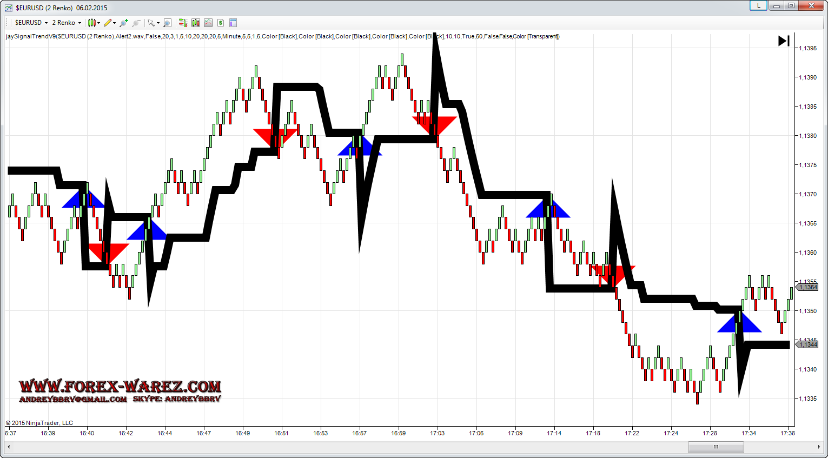The height and width of the screenshot is (458, 828).
Task: Open the drawing tools pencil dropdown
Action: coord(110,23)
